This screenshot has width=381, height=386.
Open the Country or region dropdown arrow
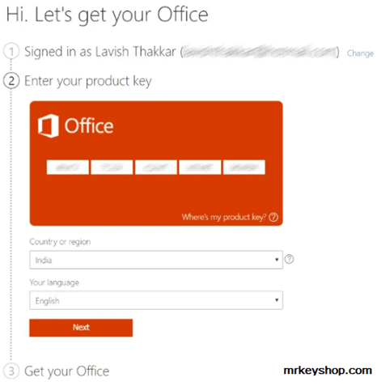coord(277,260)
